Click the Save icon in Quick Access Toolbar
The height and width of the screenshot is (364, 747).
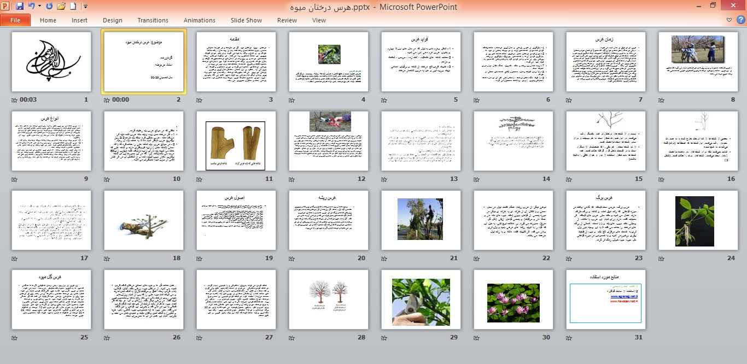(x=20, y=7)
